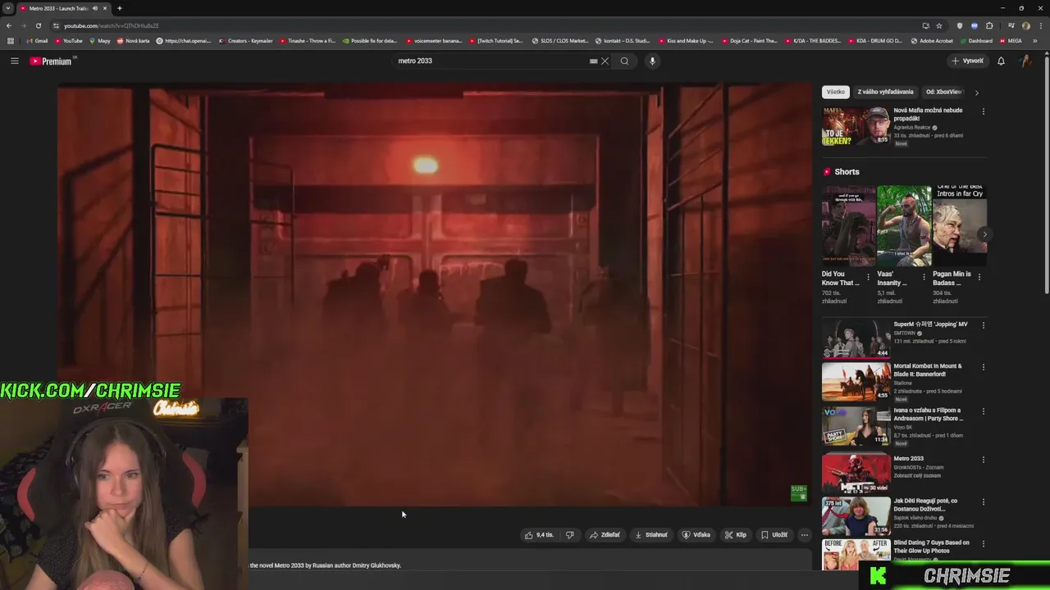Mute the tab via speaker icon

coord(94,8)
